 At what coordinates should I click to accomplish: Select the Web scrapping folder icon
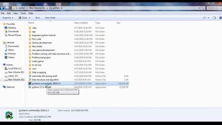(x=30, y=72)
